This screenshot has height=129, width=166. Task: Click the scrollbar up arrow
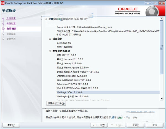[162, 19]
